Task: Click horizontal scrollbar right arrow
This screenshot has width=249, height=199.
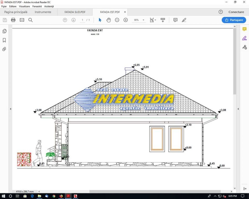Action: point(231,192)
